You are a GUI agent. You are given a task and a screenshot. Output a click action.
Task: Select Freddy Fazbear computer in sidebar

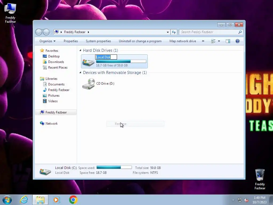click(56, 112)
